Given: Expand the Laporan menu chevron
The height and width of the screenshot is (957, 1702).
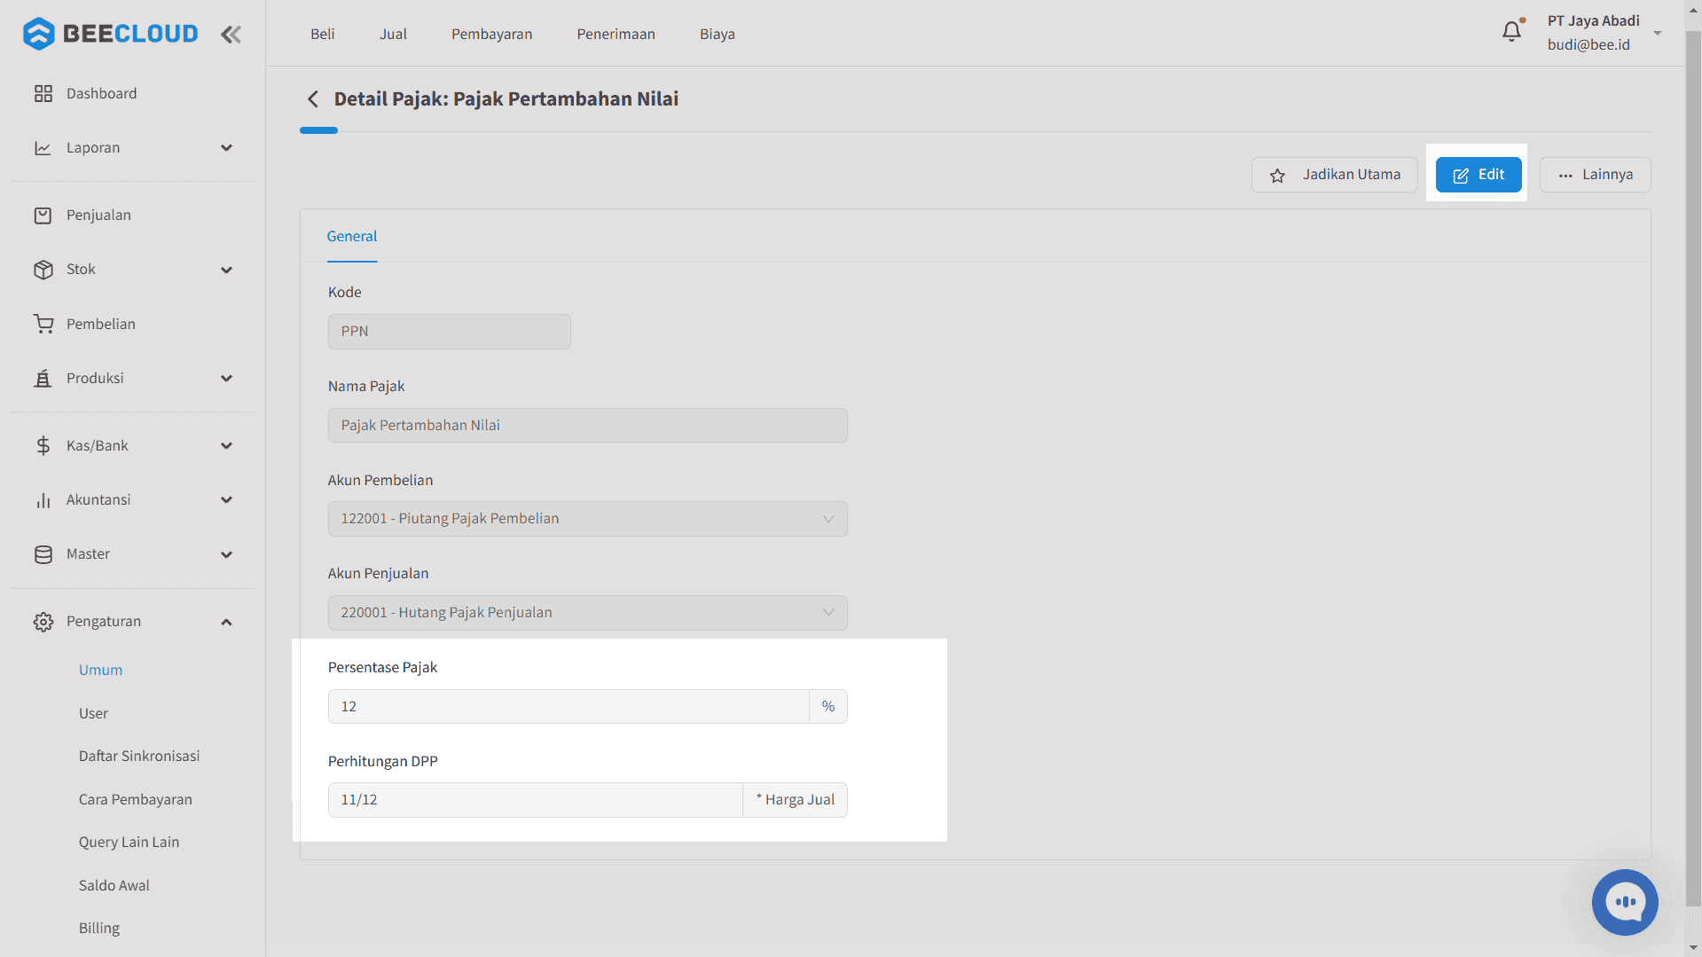Looking at the screenshot, I should point(226,148).
